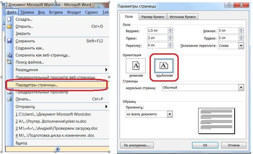
Task: Expand the full menu with bottom chevron
Action: click(x=57, y=149)
